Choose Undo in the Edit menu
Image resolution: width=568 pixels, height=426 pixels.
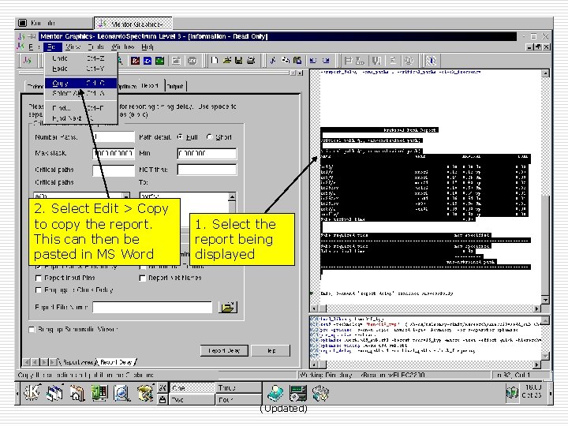(x=80, y=58)
